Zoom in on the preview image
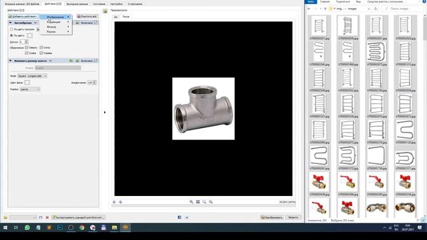The height and width of the screenshot is (240, 427). point(191,202)
